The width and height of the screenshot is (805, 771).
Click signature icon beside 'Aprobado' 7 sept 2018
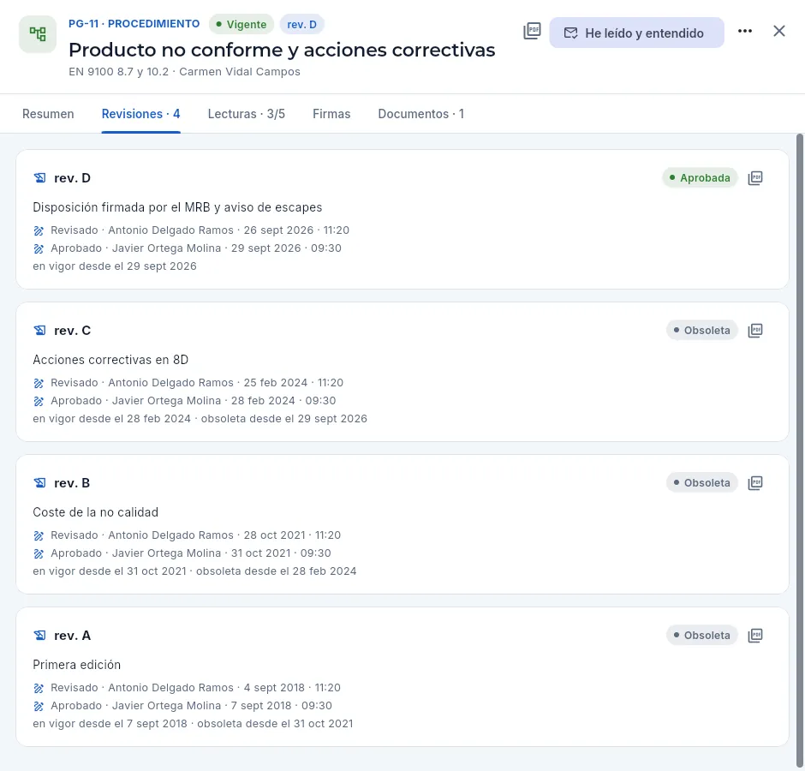39,706
